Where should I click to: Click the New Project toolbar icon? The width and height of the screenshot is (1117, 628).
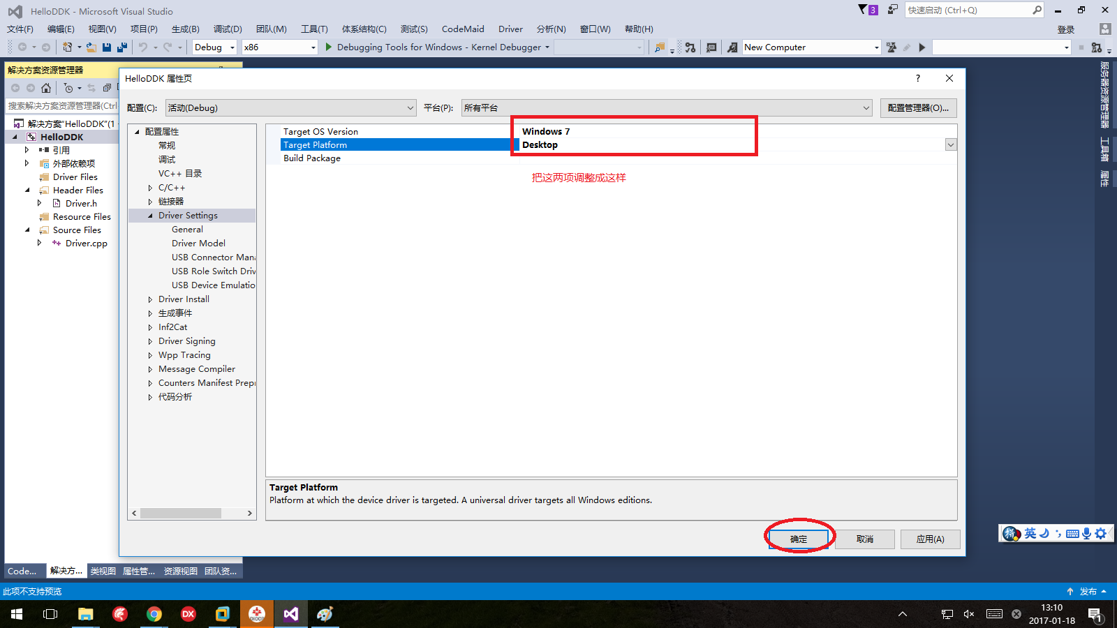point(68,47)
